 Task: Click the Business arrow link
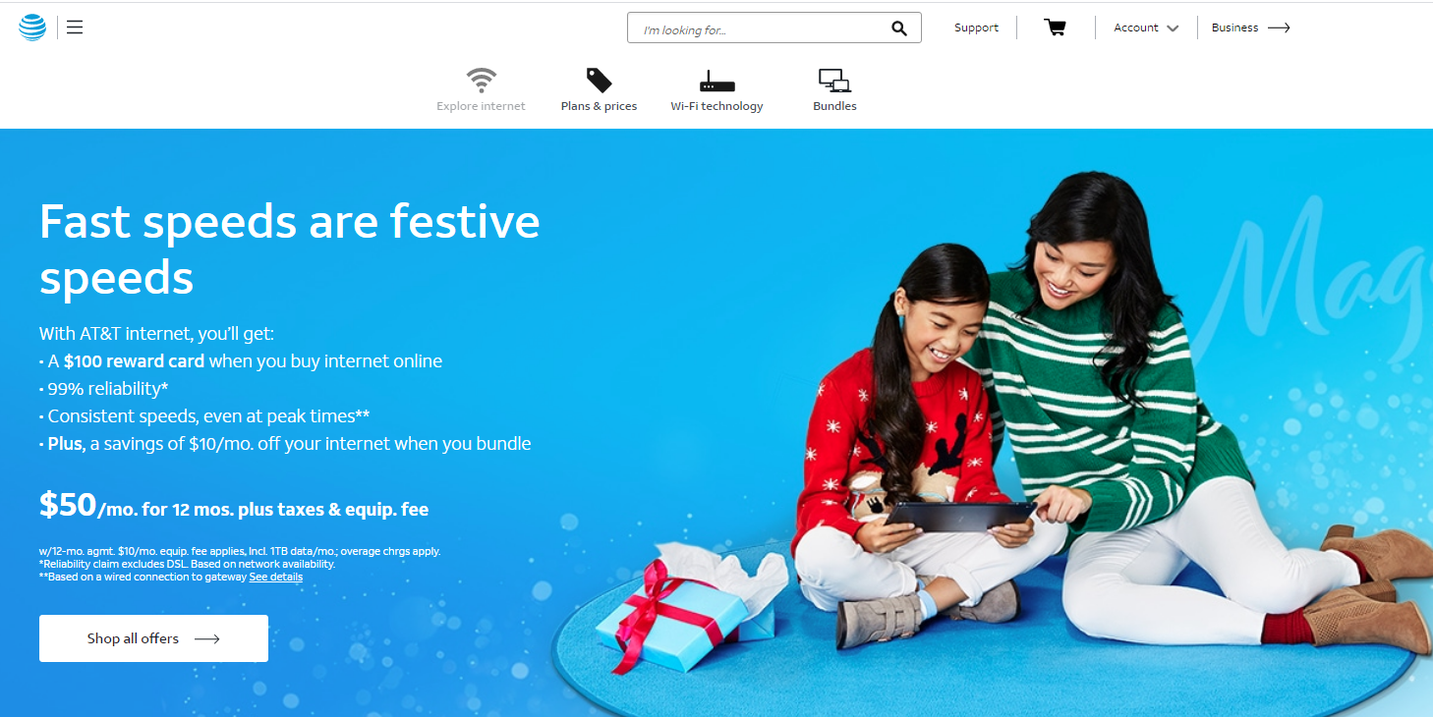(x=1250, y=28)
